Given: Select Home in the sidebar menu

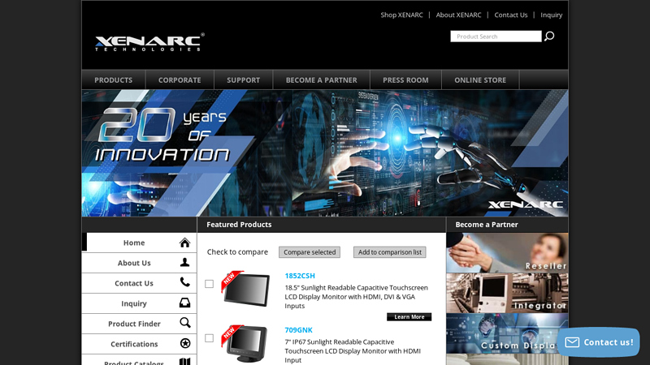Looking at the screenshot, I should pyautogui.click(x=139, y=243).
